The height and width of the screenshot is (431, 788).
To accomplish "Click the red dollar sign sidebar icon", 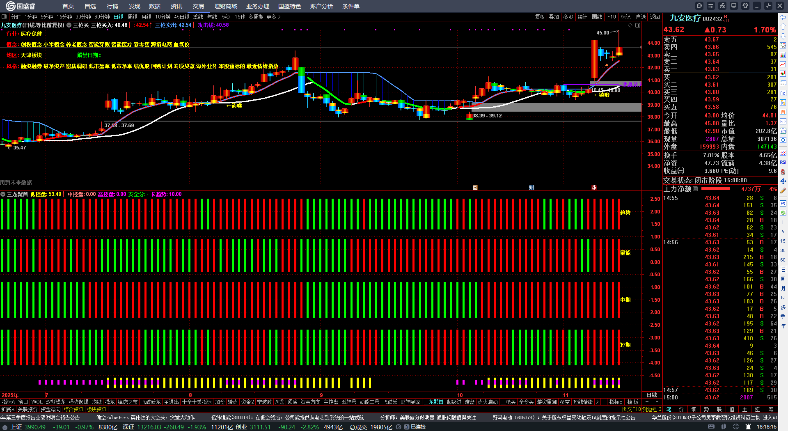I will coord(783,172).
